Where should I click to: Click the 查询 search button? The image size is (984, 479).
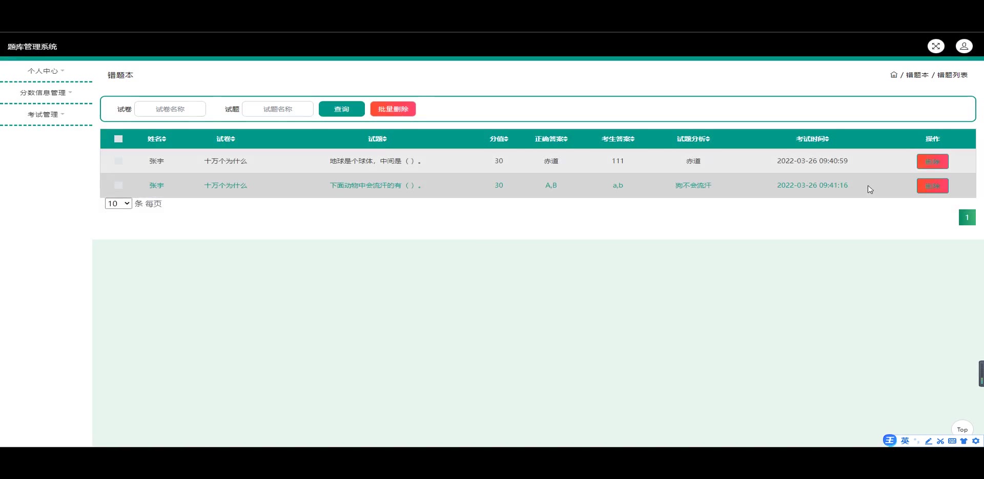click(342, 109)
